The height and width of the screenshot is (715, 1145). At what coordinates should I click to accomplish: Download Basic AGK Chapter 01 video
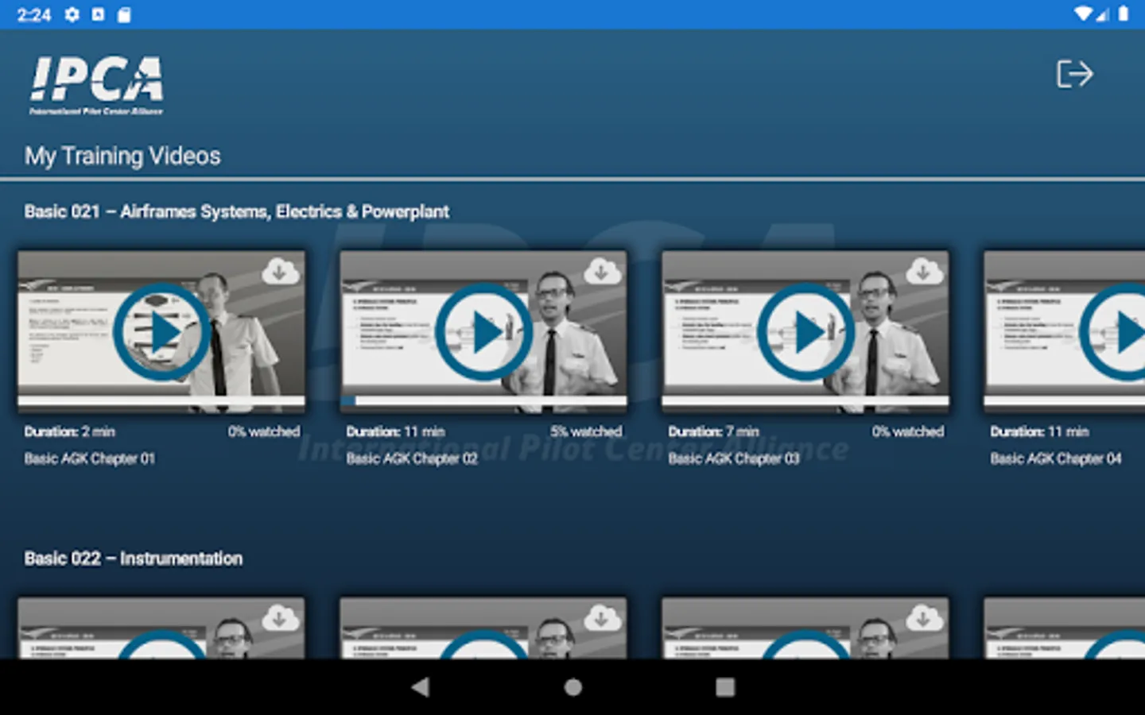tap(280, 271)
